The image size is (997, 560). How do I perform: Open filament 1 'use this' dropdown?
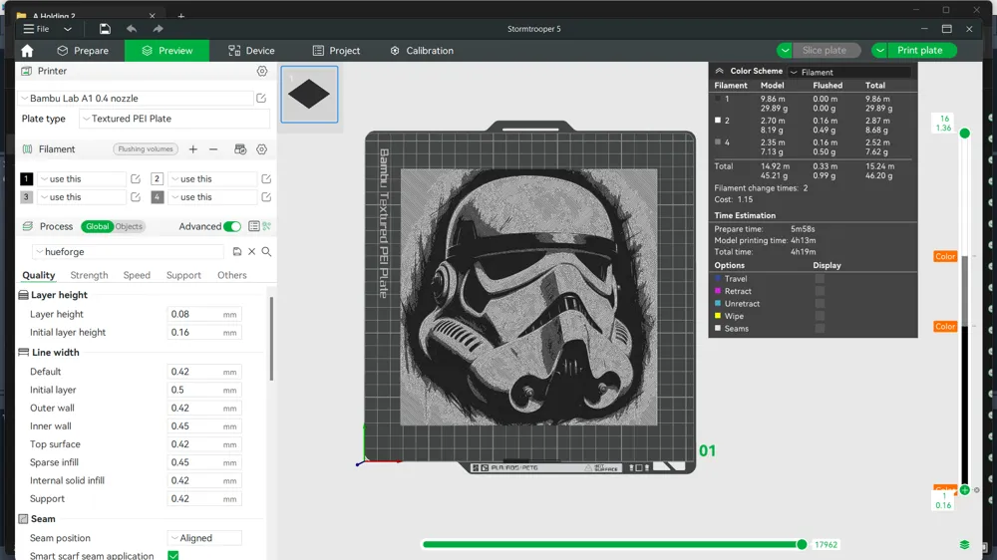coord(82,179)
